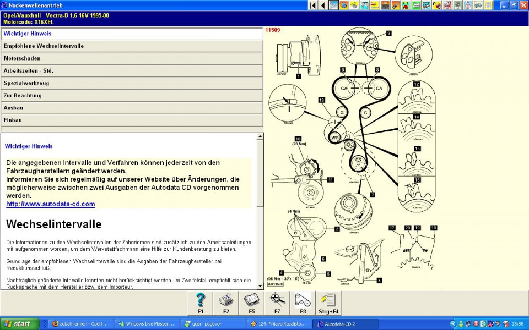529x330 pixels.
Task: Click diagram callout label 3
Action: tap(379, 280)
